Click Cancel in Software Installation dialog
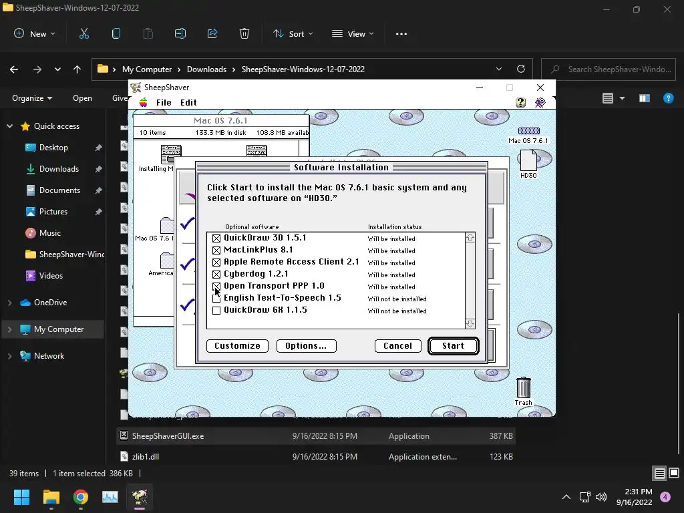This screenshot has height=513, width=684. (x=398, y=346)
